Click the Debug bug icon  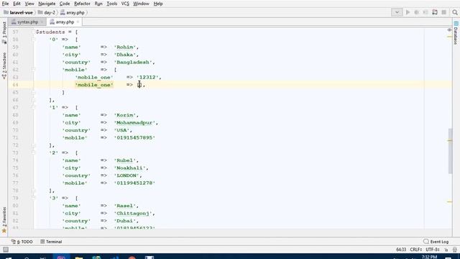point(416,12)
